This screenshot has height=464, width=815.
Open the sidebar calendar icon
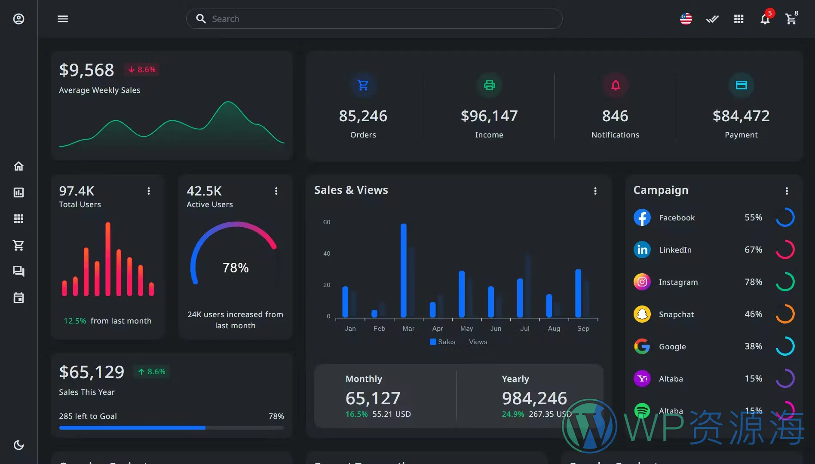pyautogui.click(x=18, y=298)
